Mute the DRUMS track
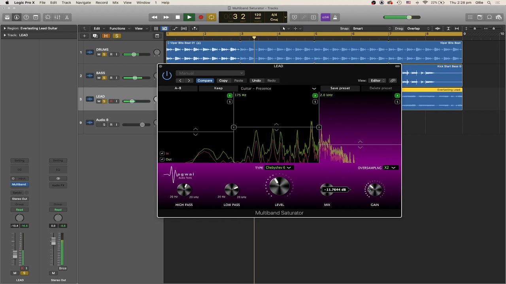The width and height of the screenshot is (506, 284). point(99,54)
